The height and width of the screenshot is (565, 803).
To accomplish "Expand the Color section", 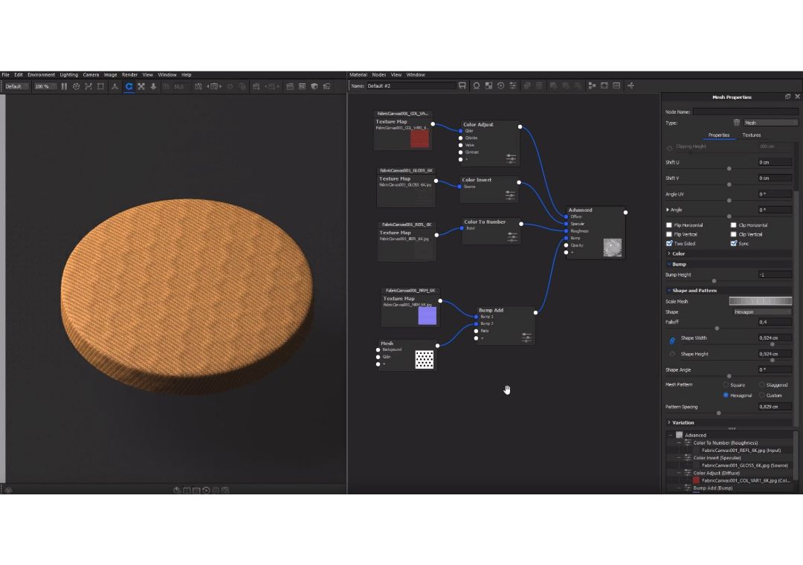I will point(678,254).
